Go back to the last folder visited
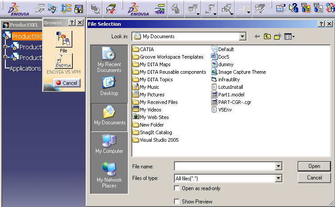The height and width of the screenshot is (207, 335). [x=257, y=36]
